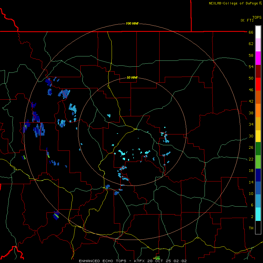Click the light blue 10 kft swatch
This screenshot has height=263, width=263.
tap(258, 201)
